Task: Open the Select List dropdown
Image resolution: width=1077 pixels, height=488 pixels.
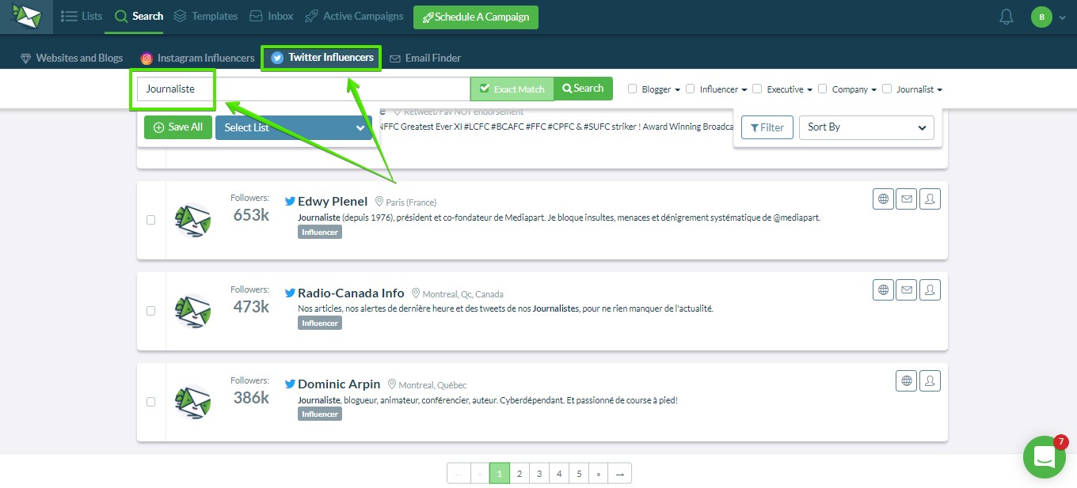Action: pos(294,127)
